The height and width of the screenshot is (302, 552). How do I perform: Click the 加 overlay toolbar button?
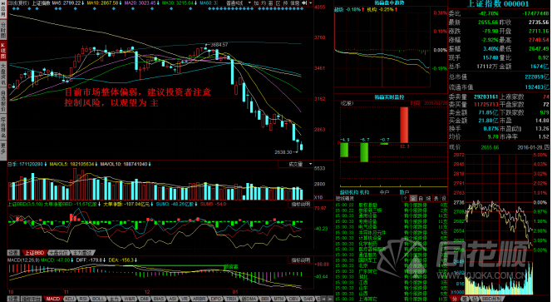(x=256, y=2)
